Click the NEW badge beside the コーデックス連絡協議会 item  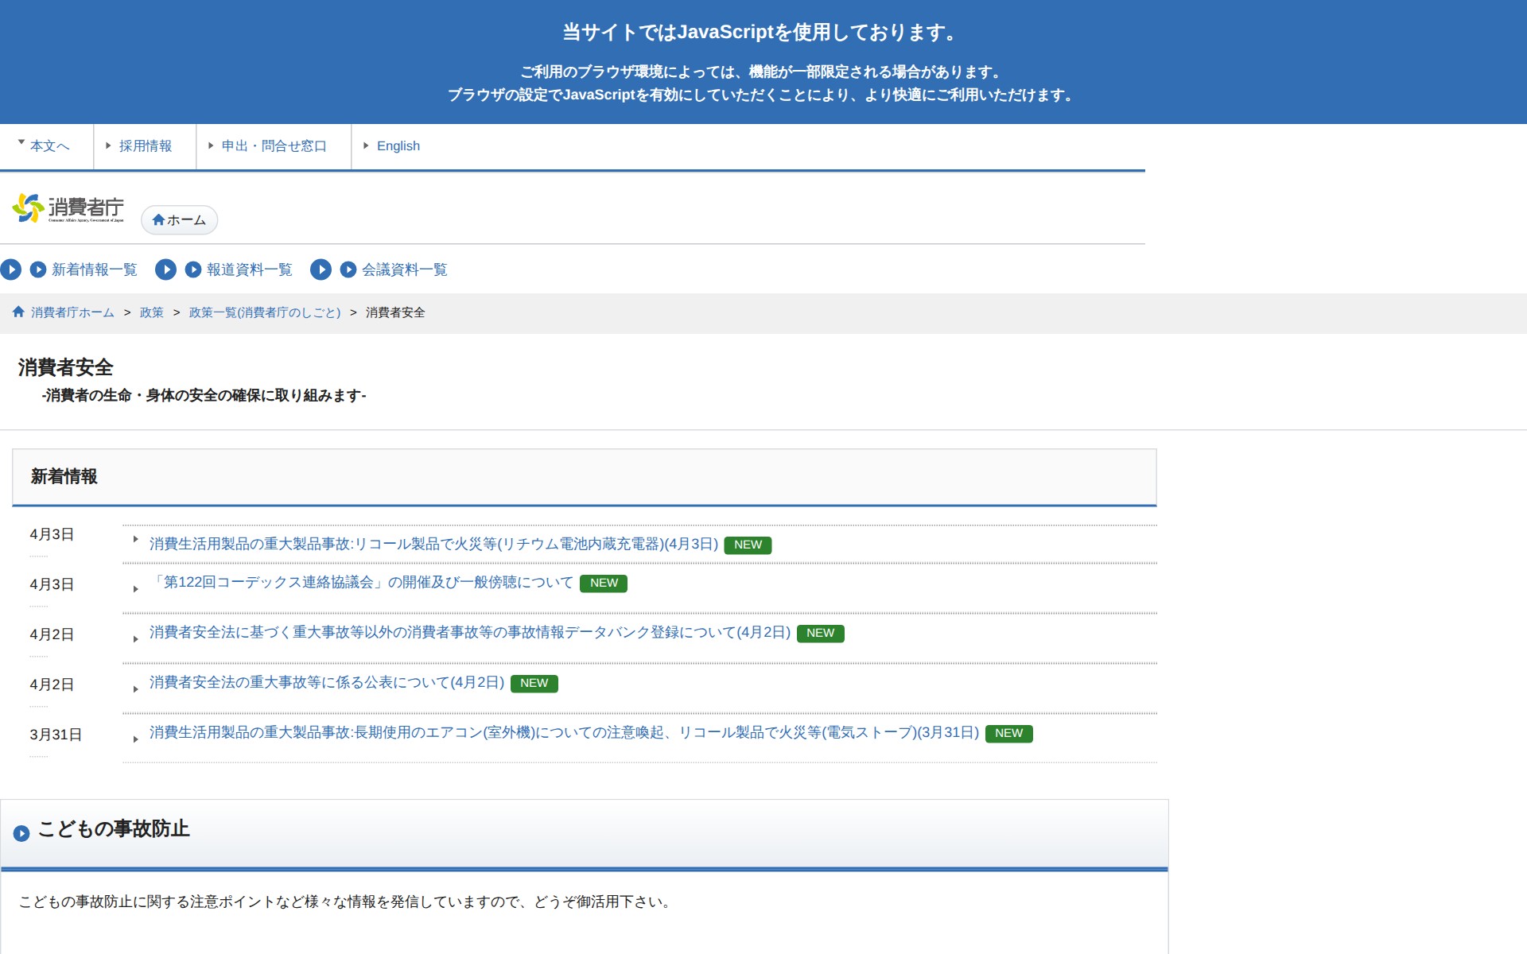coord(604,583)
